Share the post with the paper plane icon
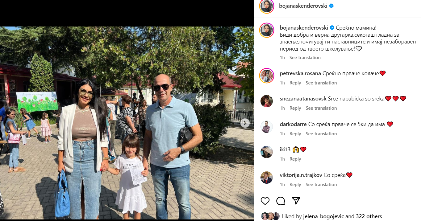Viewport: 421px width, 221px height. click(296, 201)
